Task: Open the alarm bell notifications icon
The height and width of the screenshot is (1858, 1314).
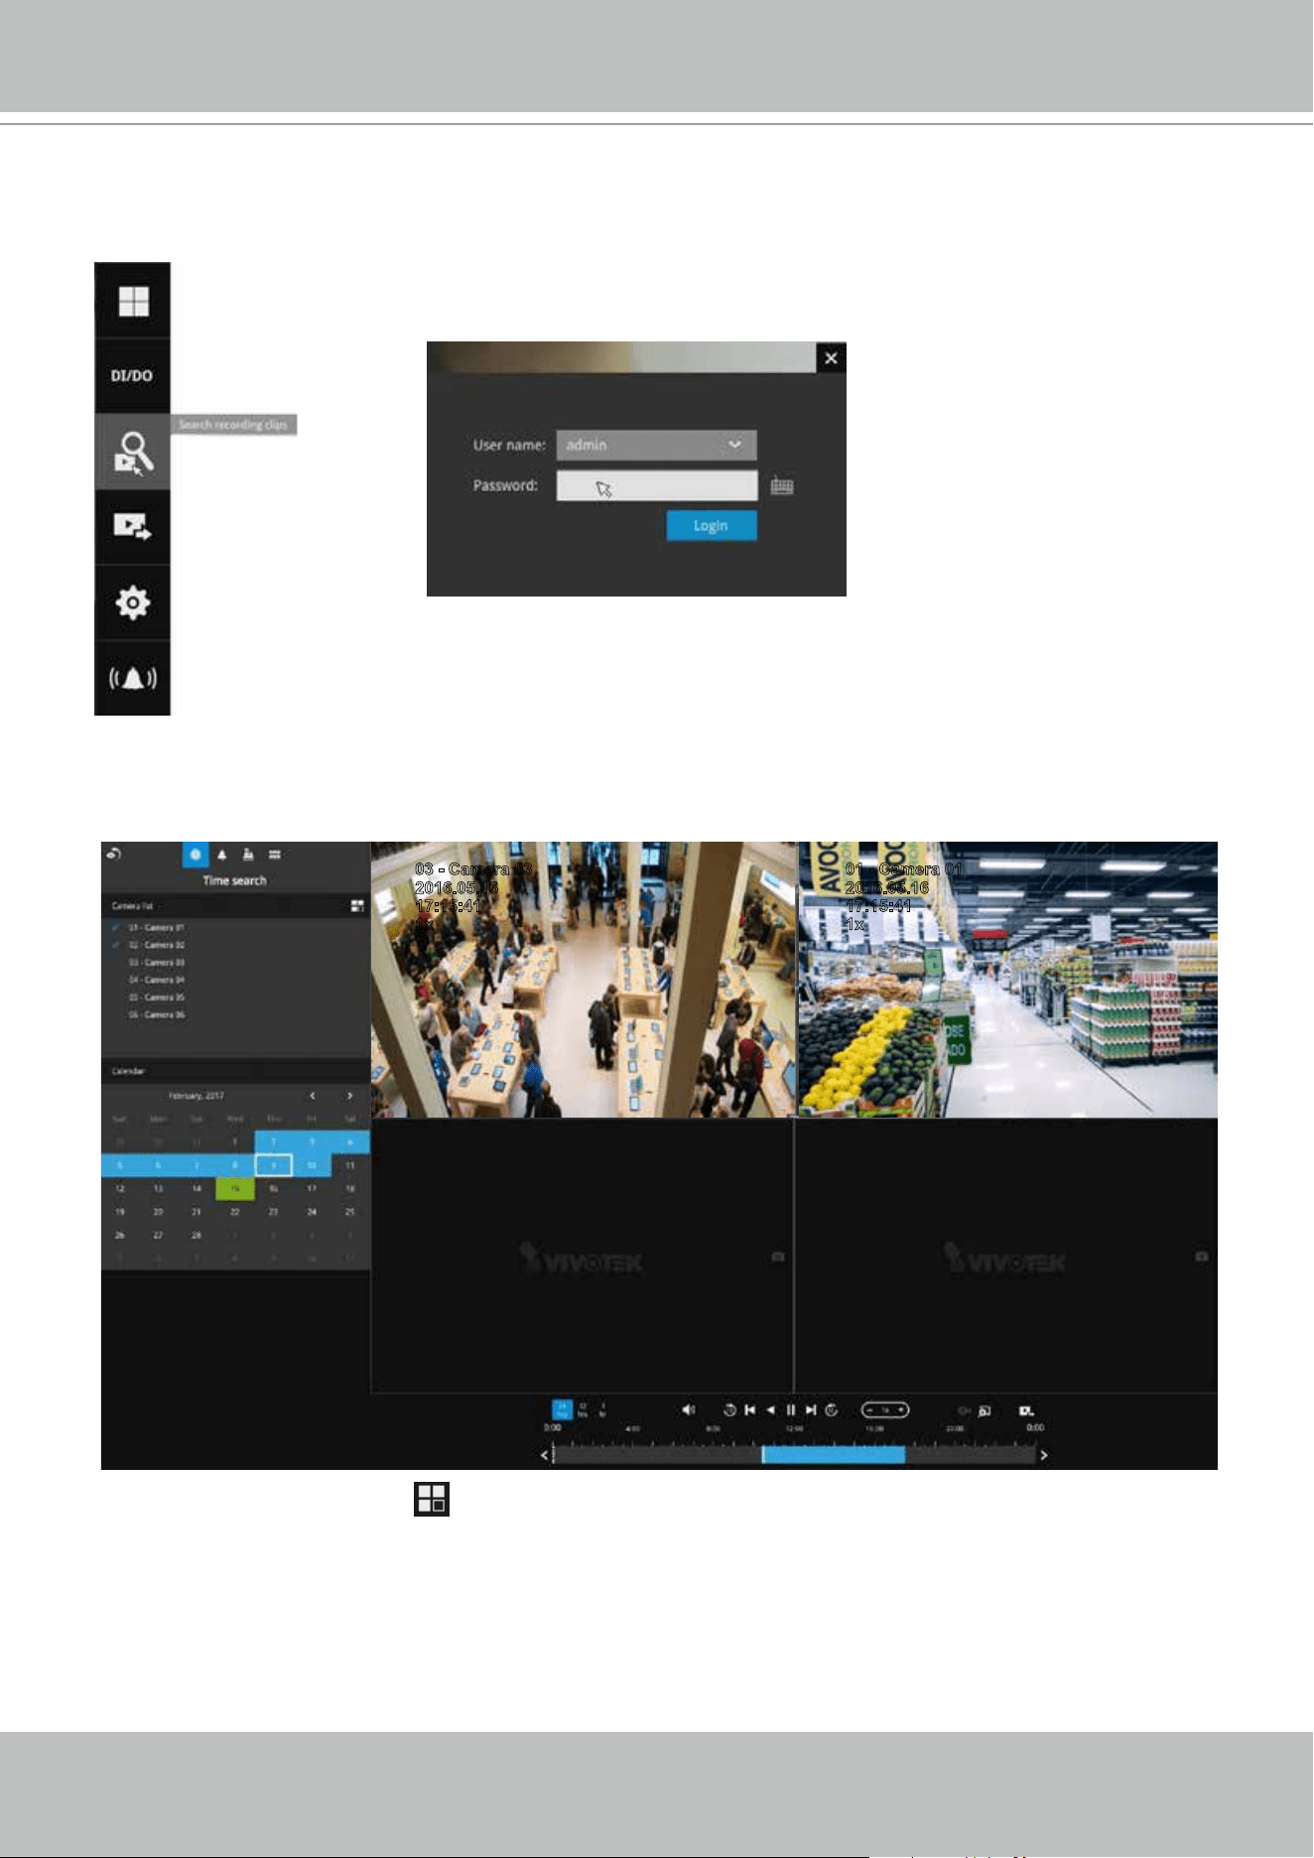Action: click(133, 678)
